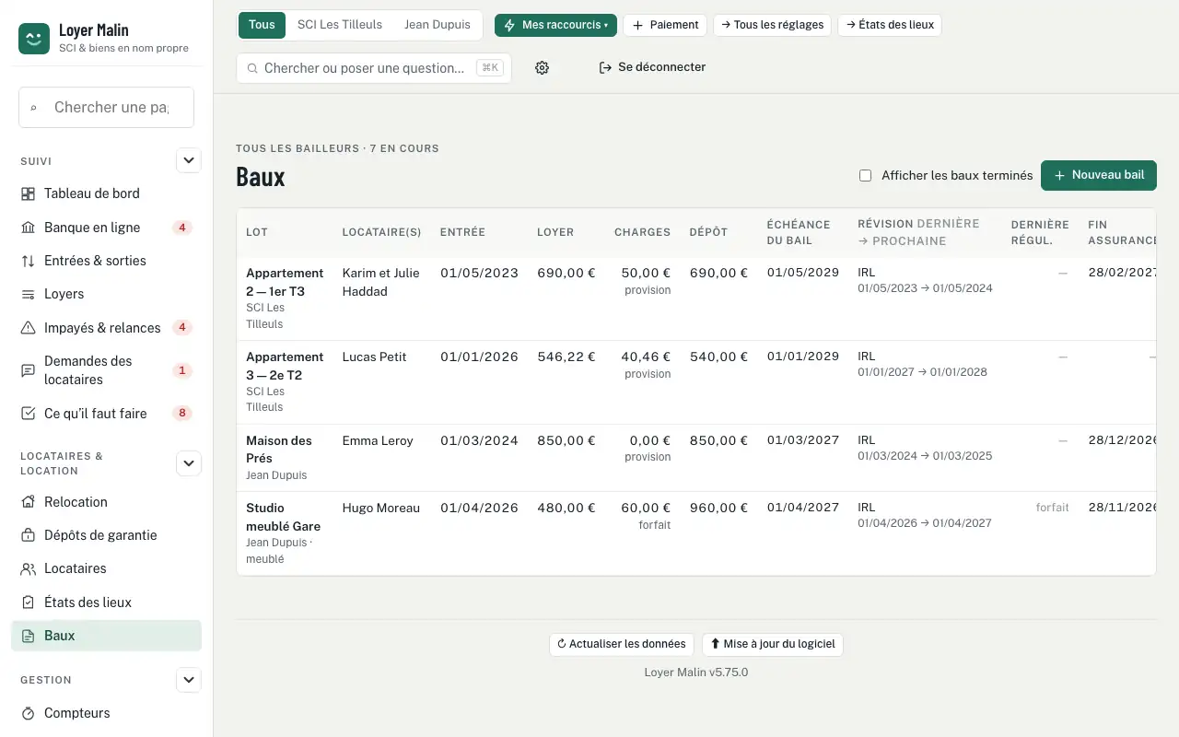Viewport: 1179px width, 737px height.
Task: Focus the Chercher ou poser une question field
Action: tap(374, 68)
